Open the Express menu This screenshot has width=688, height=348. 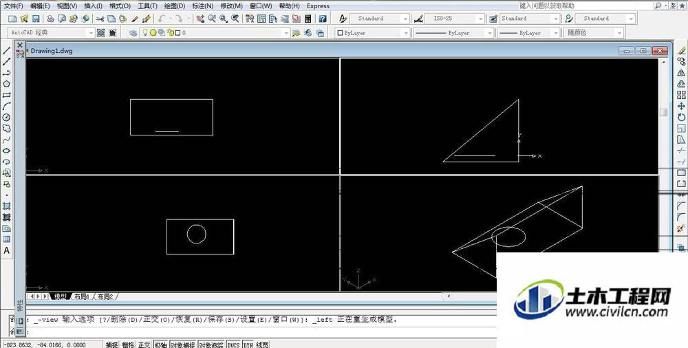click(x=318, y=6)
